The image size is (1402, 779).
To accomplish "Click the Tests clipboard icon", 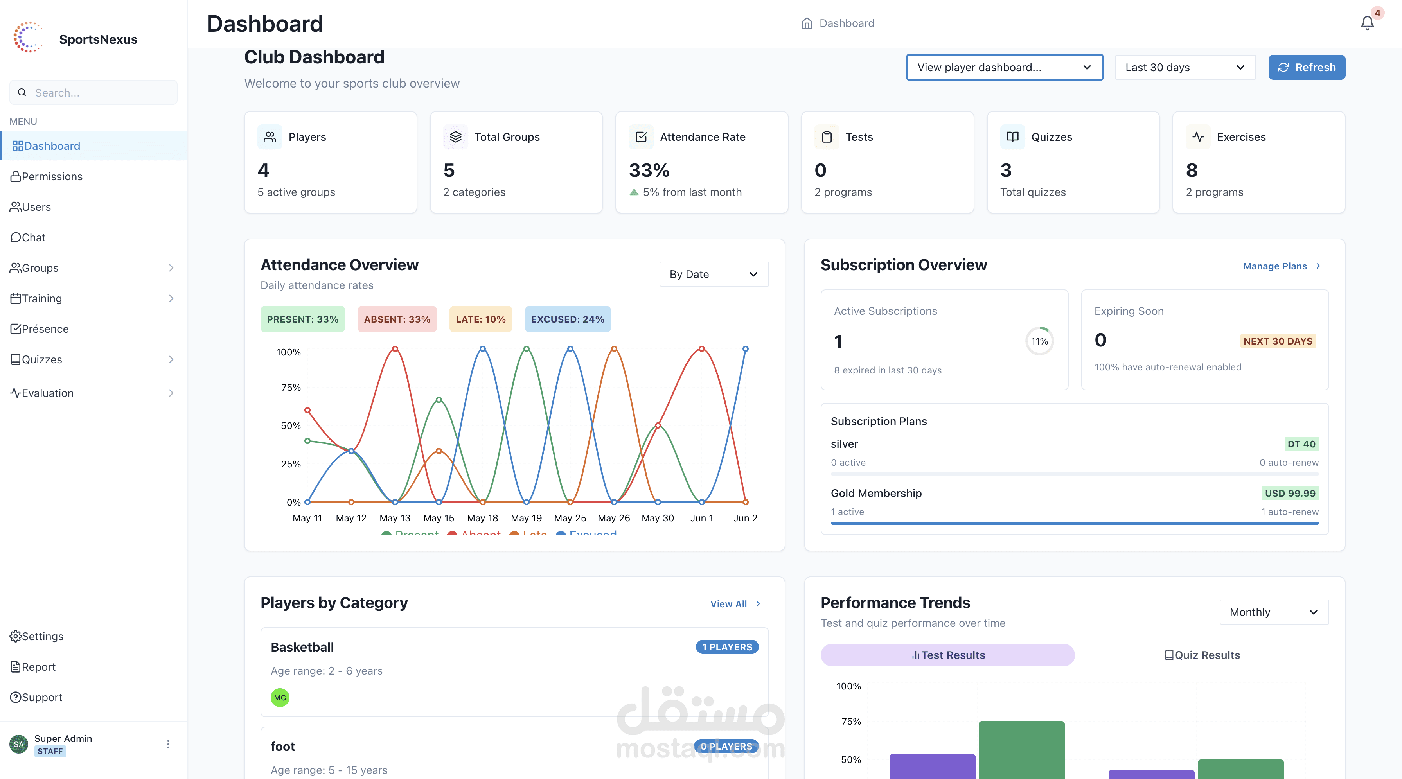I will coord(826,136).
